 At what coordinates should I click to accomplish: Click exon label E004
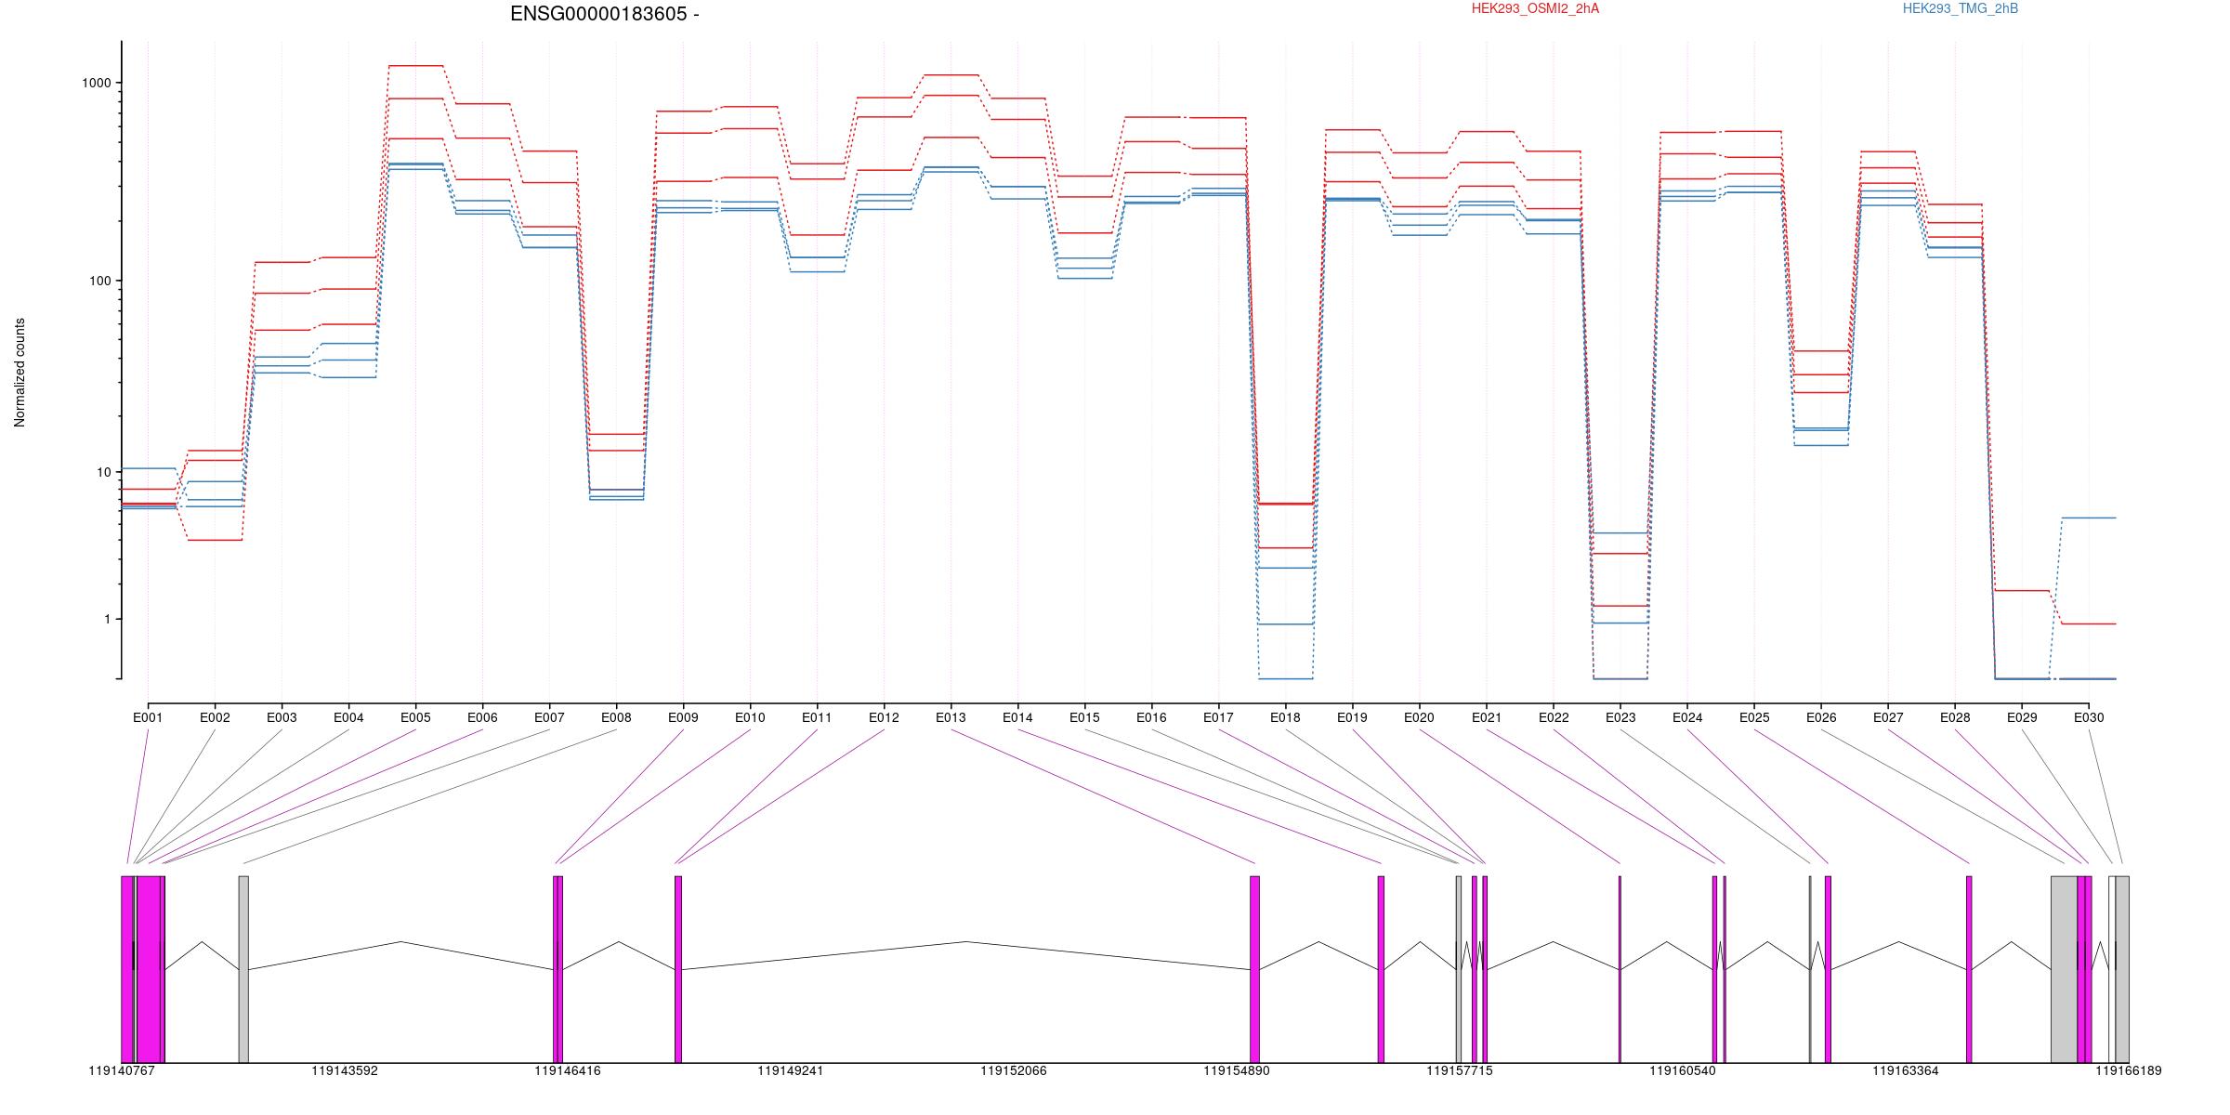tap(348, 717)
